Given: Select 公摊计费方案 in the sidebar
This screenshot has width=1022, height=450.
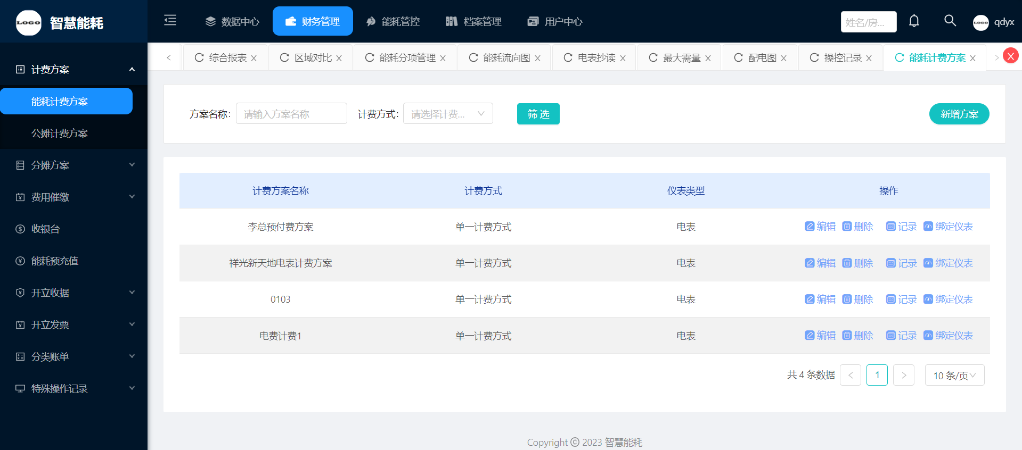Looking at the screenshot, I should point(60,134).
